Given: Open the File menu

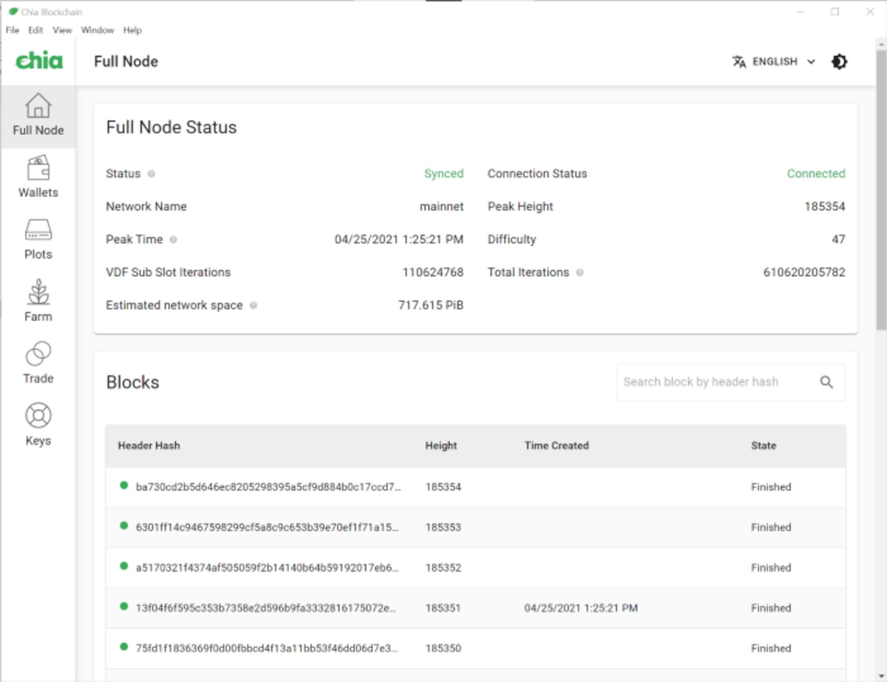Looking at the screenshot, I should coord(12,30).
